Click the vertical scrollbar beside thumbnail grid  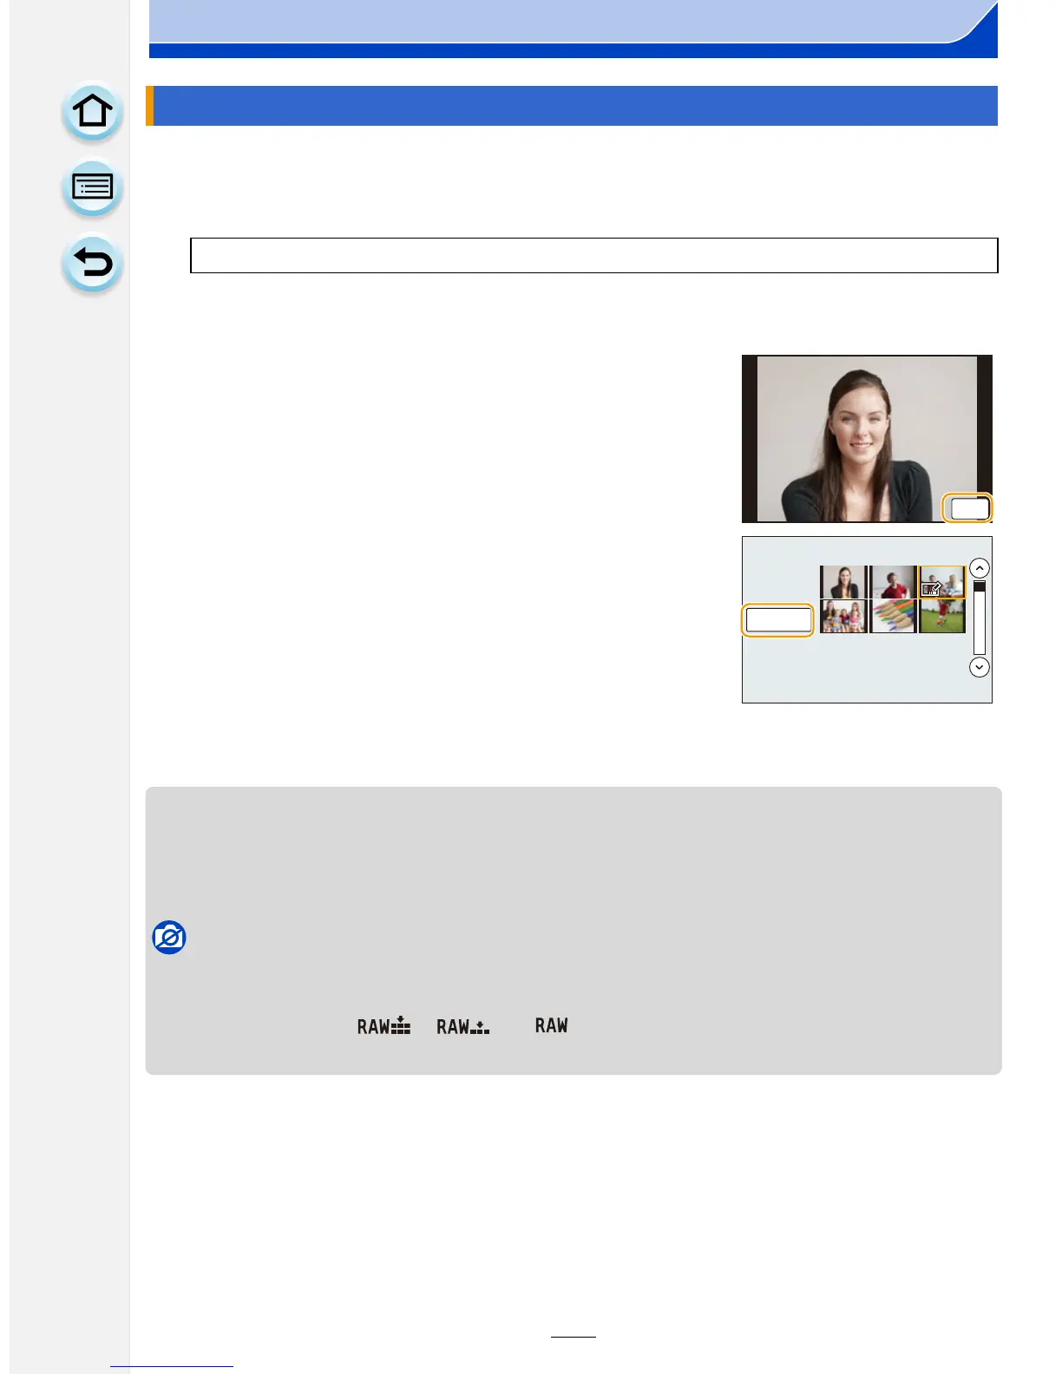pyautogui.click(x=979, y=618)
